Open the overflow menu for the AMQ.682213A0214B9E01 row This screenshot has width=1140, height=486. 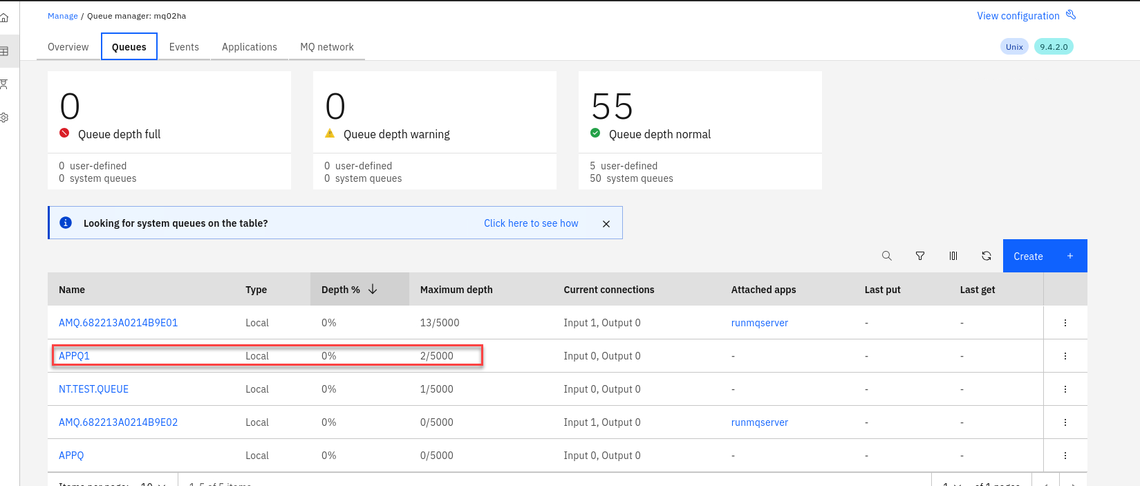pyautogui.click(x=1065, y=323)
